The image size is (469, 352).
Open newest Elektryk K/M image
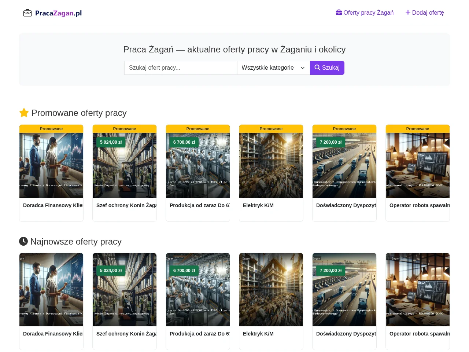(271, 290)
